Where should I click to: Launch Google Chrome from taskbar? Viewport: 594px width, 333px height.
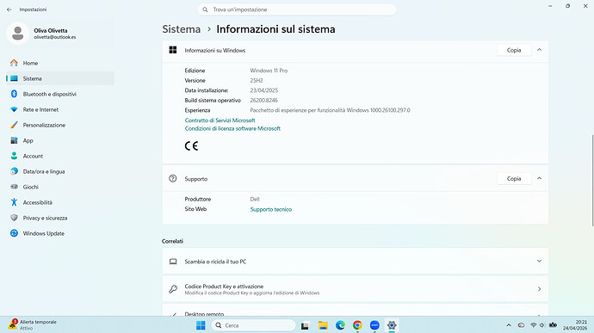click(x=357, y=325)
